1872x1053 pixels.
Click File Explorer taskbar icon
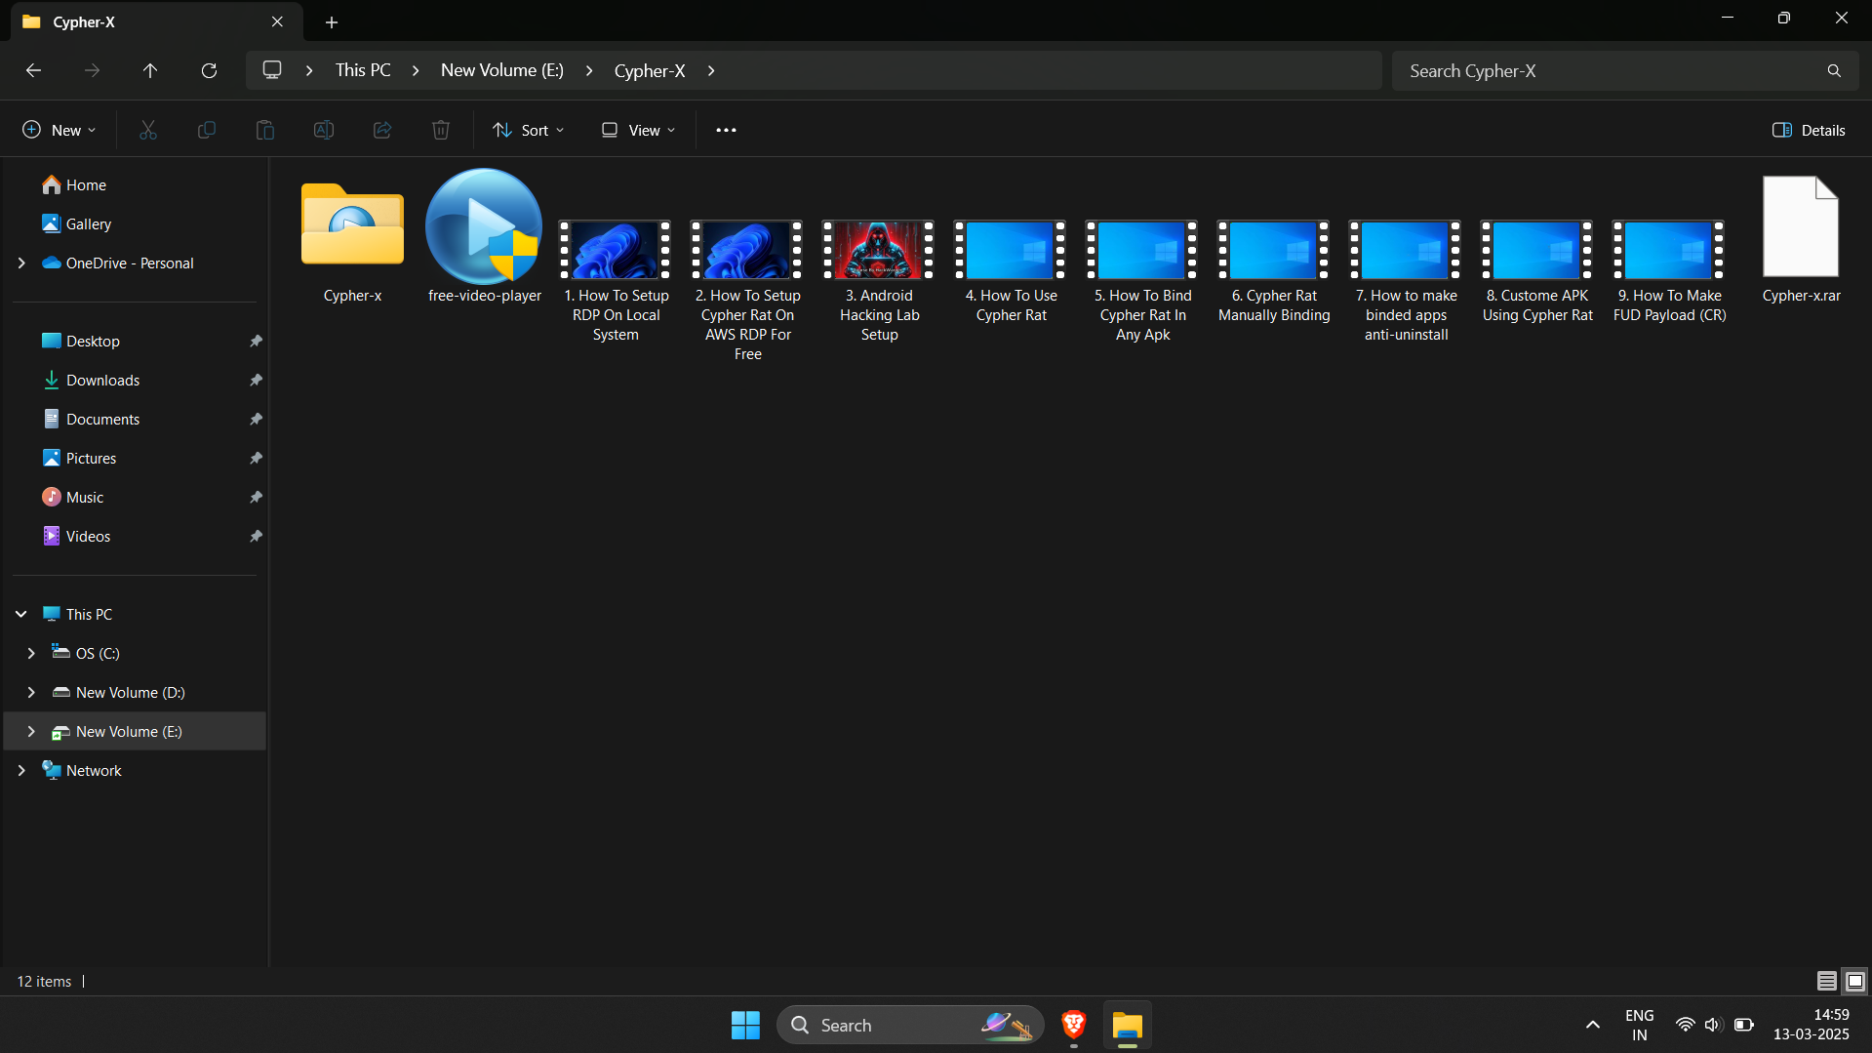coord(1127,1025)
